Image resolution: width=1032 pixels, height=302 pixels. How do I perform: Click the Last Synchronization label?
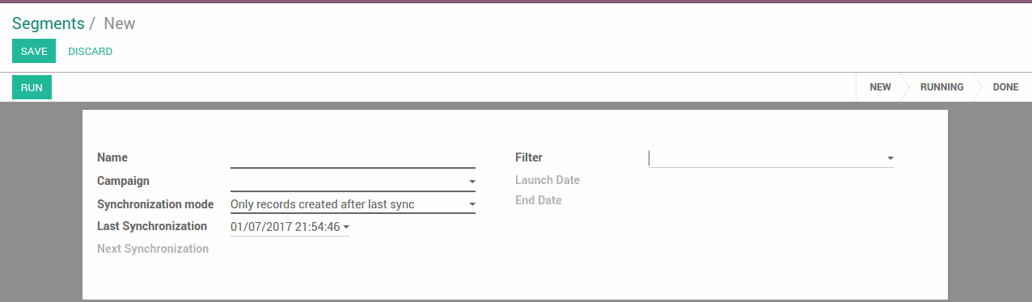coord(152,226)
